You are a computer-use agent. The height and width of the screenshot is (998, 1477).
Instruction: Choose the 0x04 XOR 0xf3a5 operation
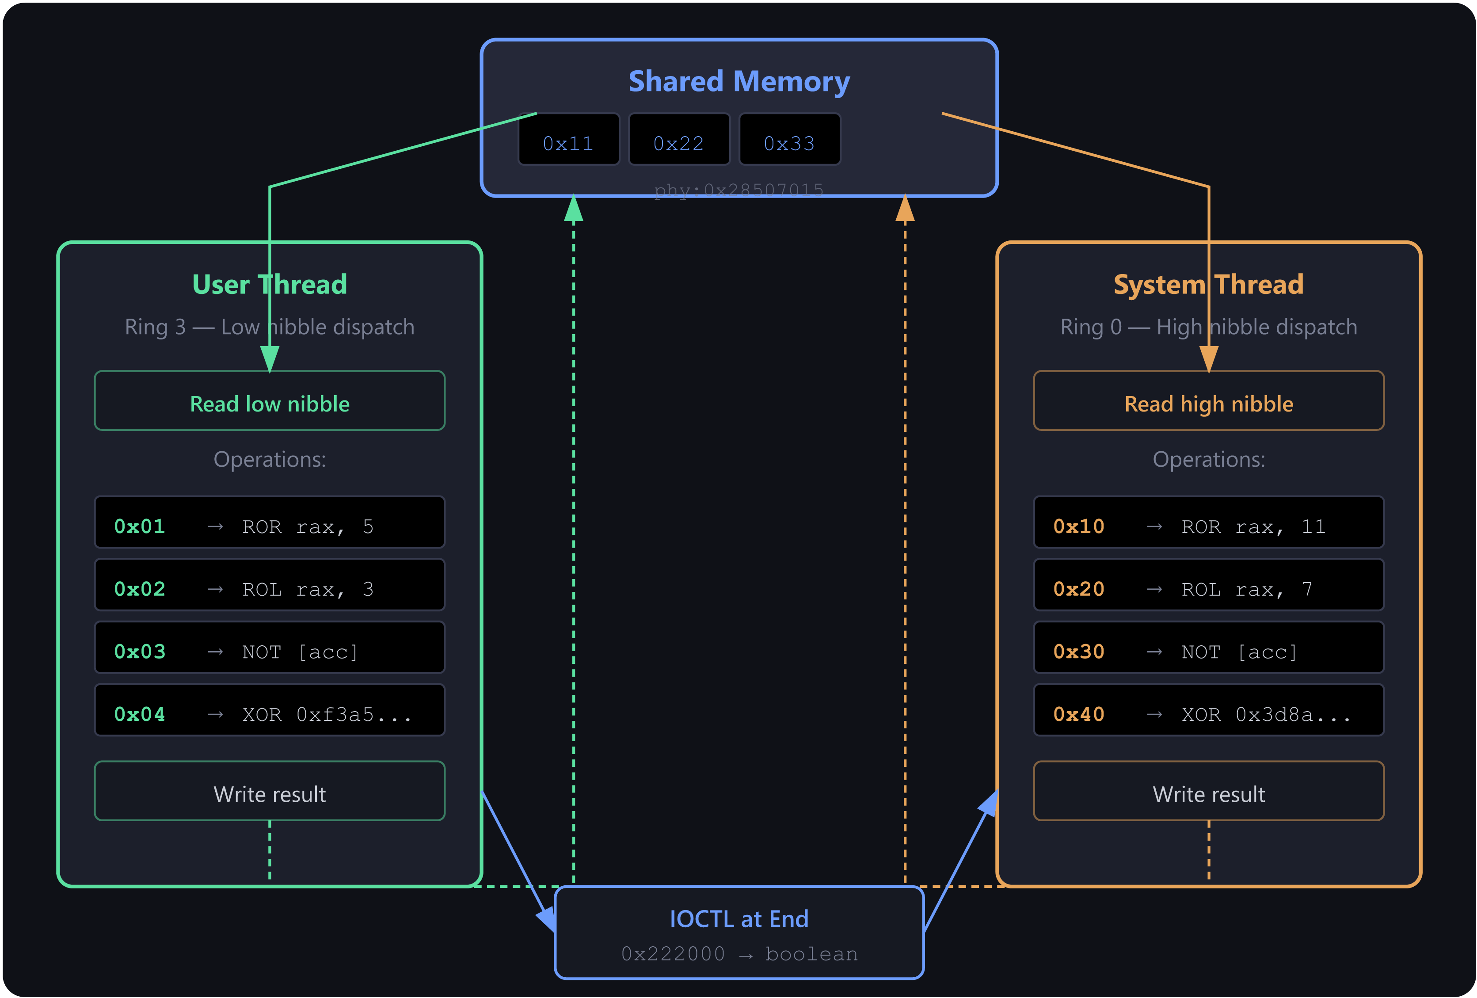[270, 710]
